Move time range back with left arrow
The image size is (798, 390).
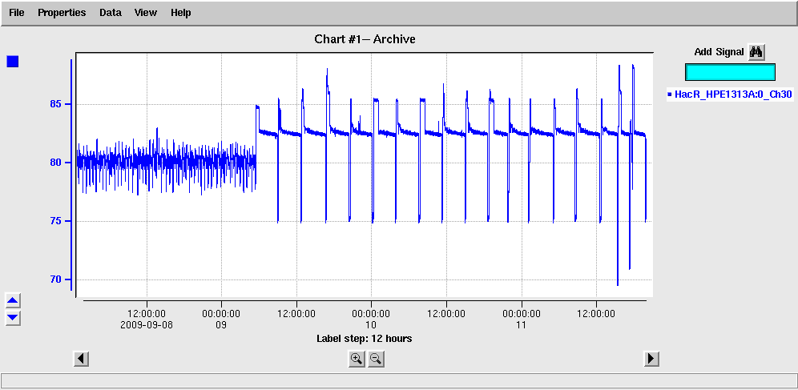tap(81, 359)
